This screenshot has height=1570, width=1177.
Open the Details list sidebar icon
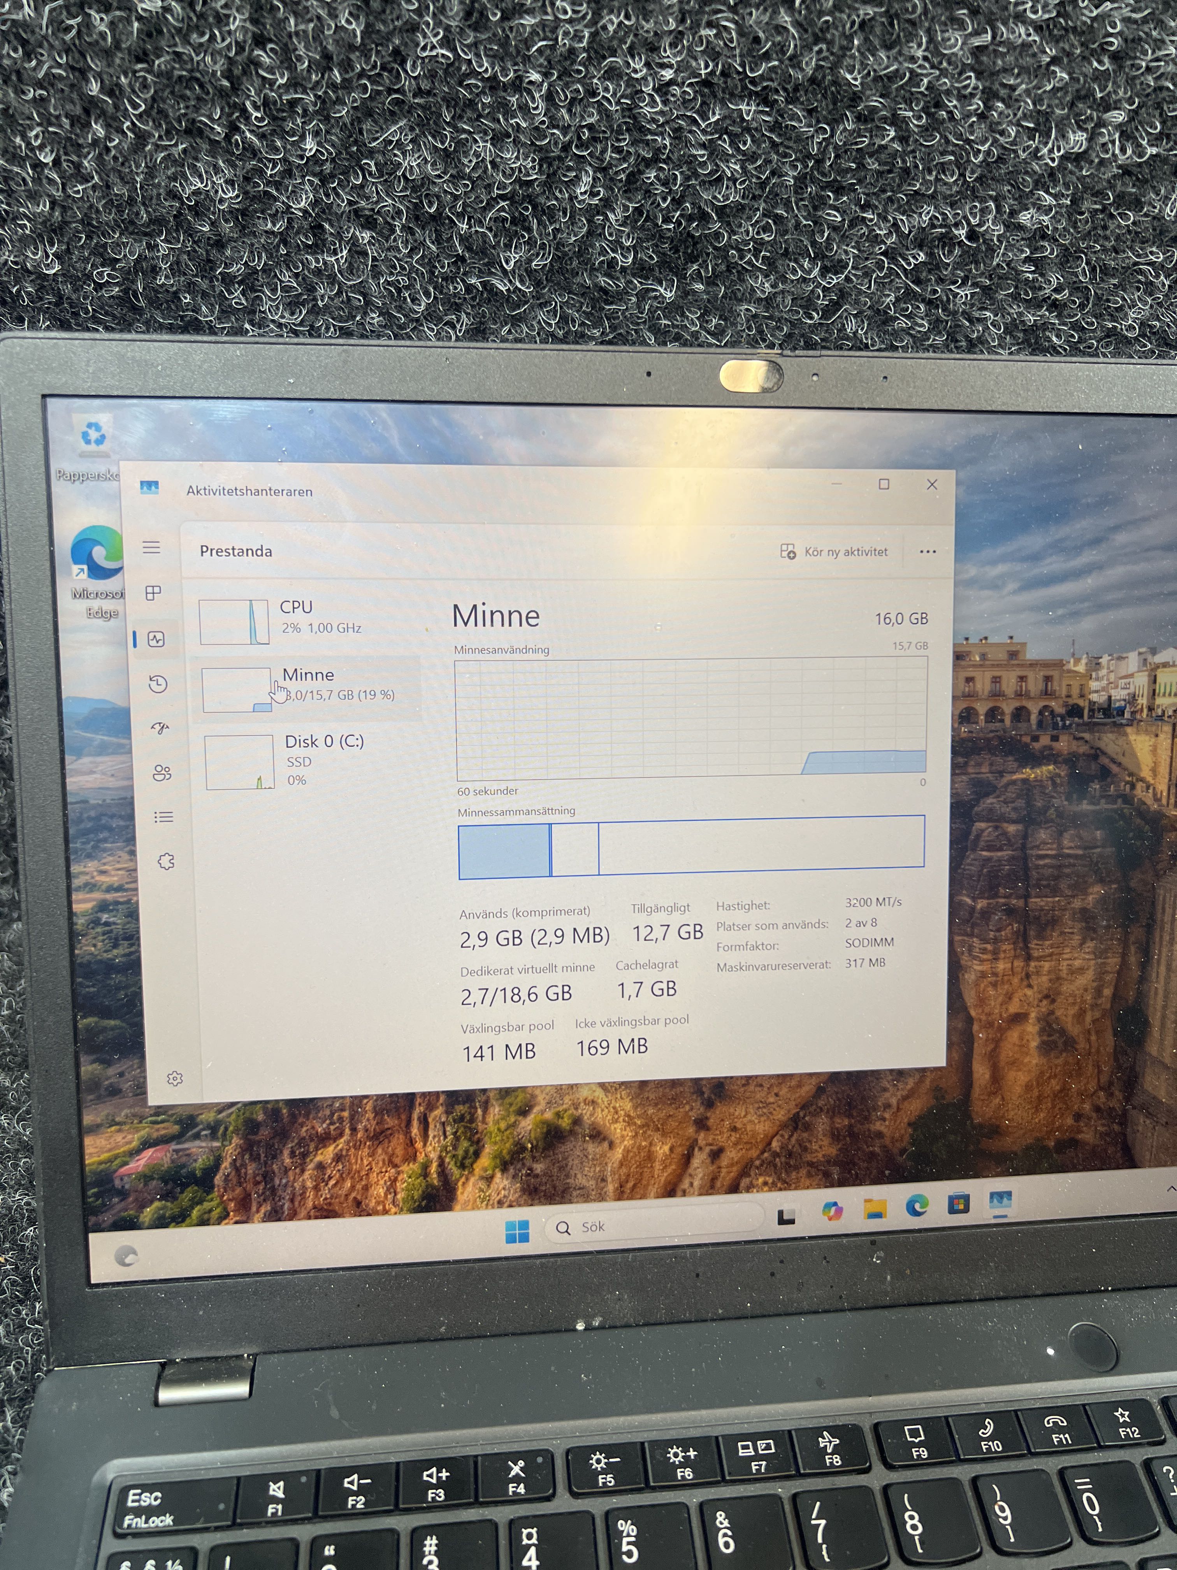[x=164, y=817]
